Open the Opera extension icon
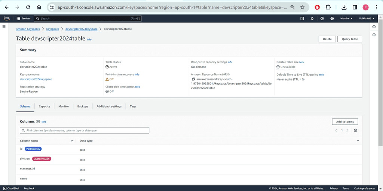 click(317, 7)
